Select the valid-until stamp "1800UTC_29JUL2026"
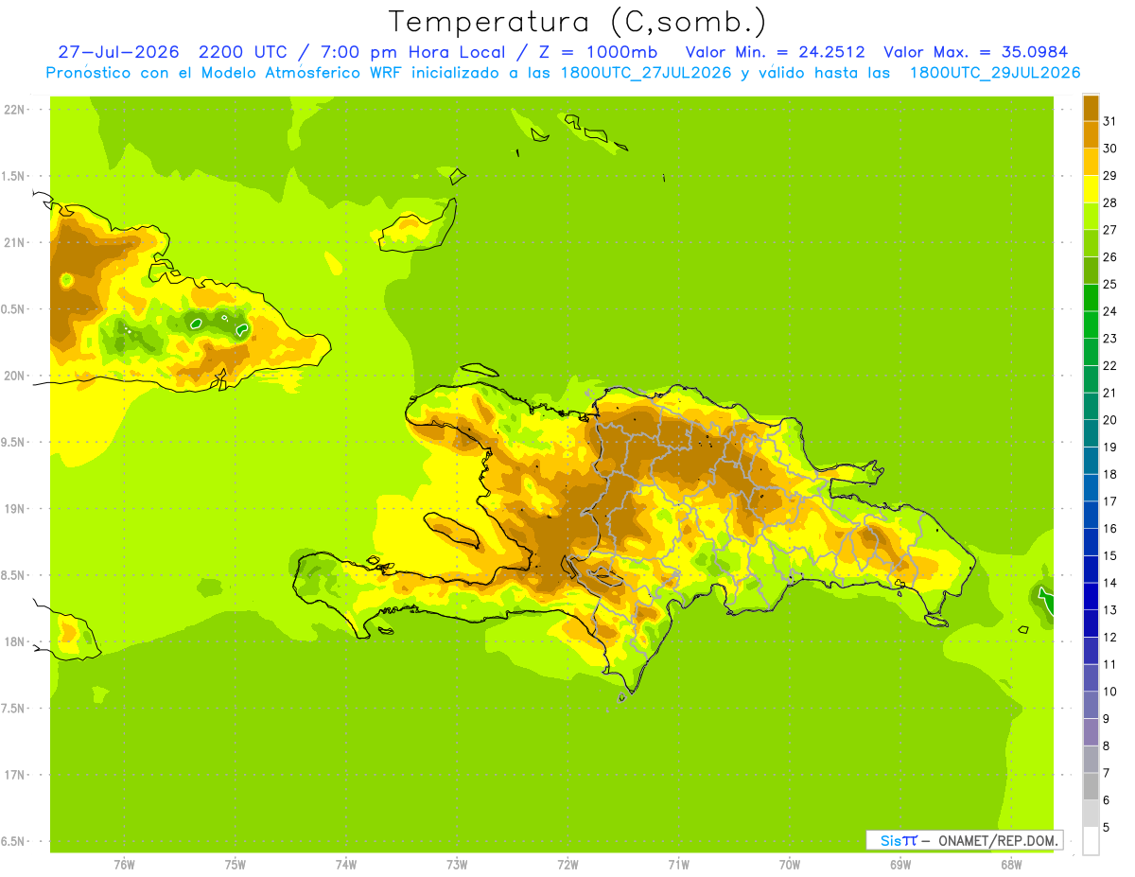 [995, 73]
